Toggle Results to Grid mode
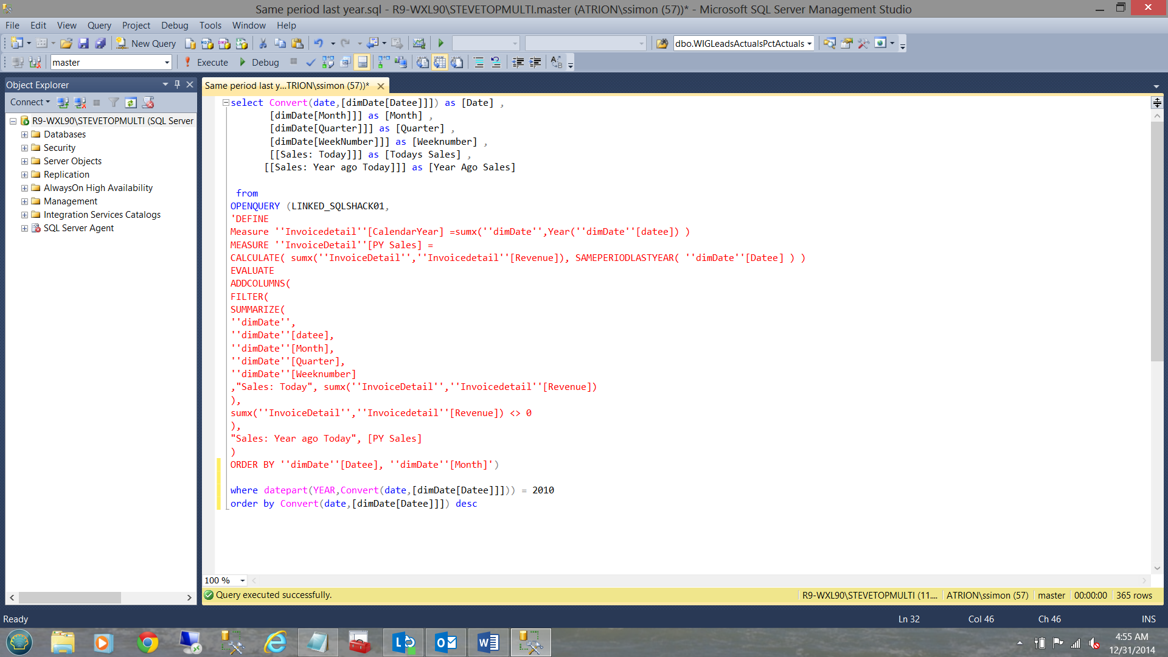Image resolution: width=1168 pixels, height=657 pixels. [440, 62]
